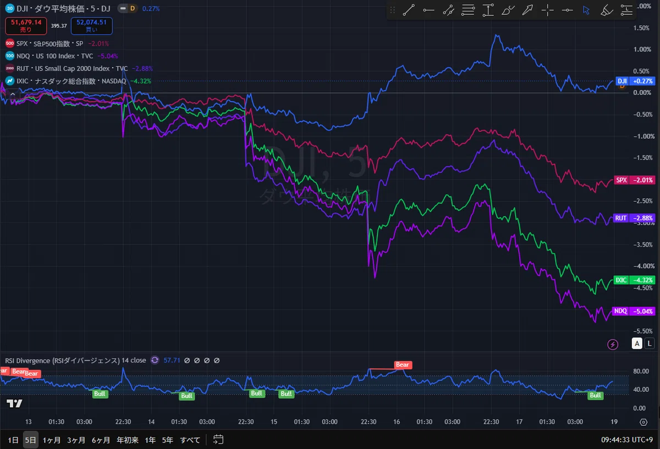Toggle logarithmic scale L button
Image resolution: width=660 pixels, height=449 pixels.
(x=650, y=343)
